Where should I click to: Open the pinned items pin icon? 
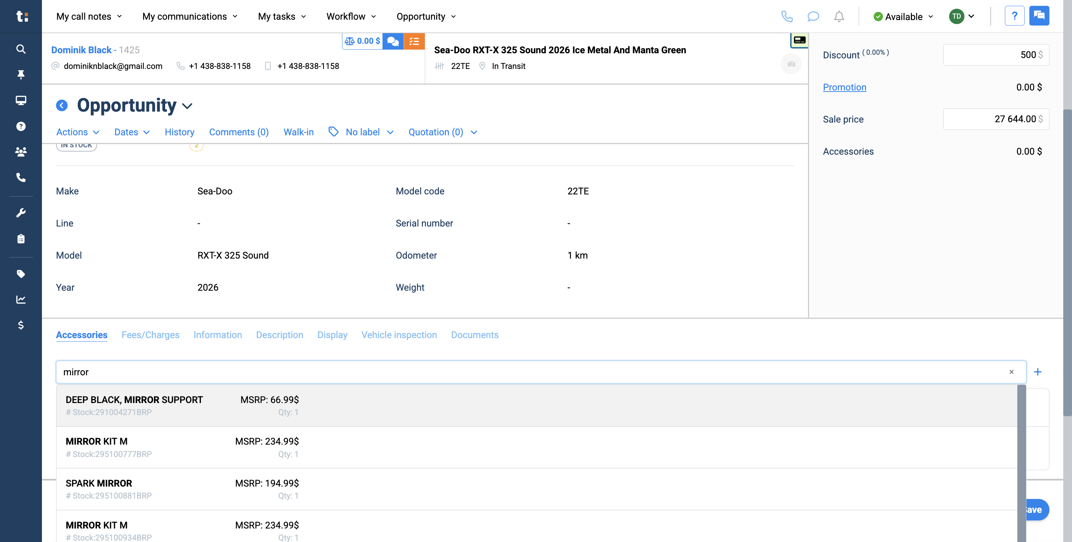(21, 74)
